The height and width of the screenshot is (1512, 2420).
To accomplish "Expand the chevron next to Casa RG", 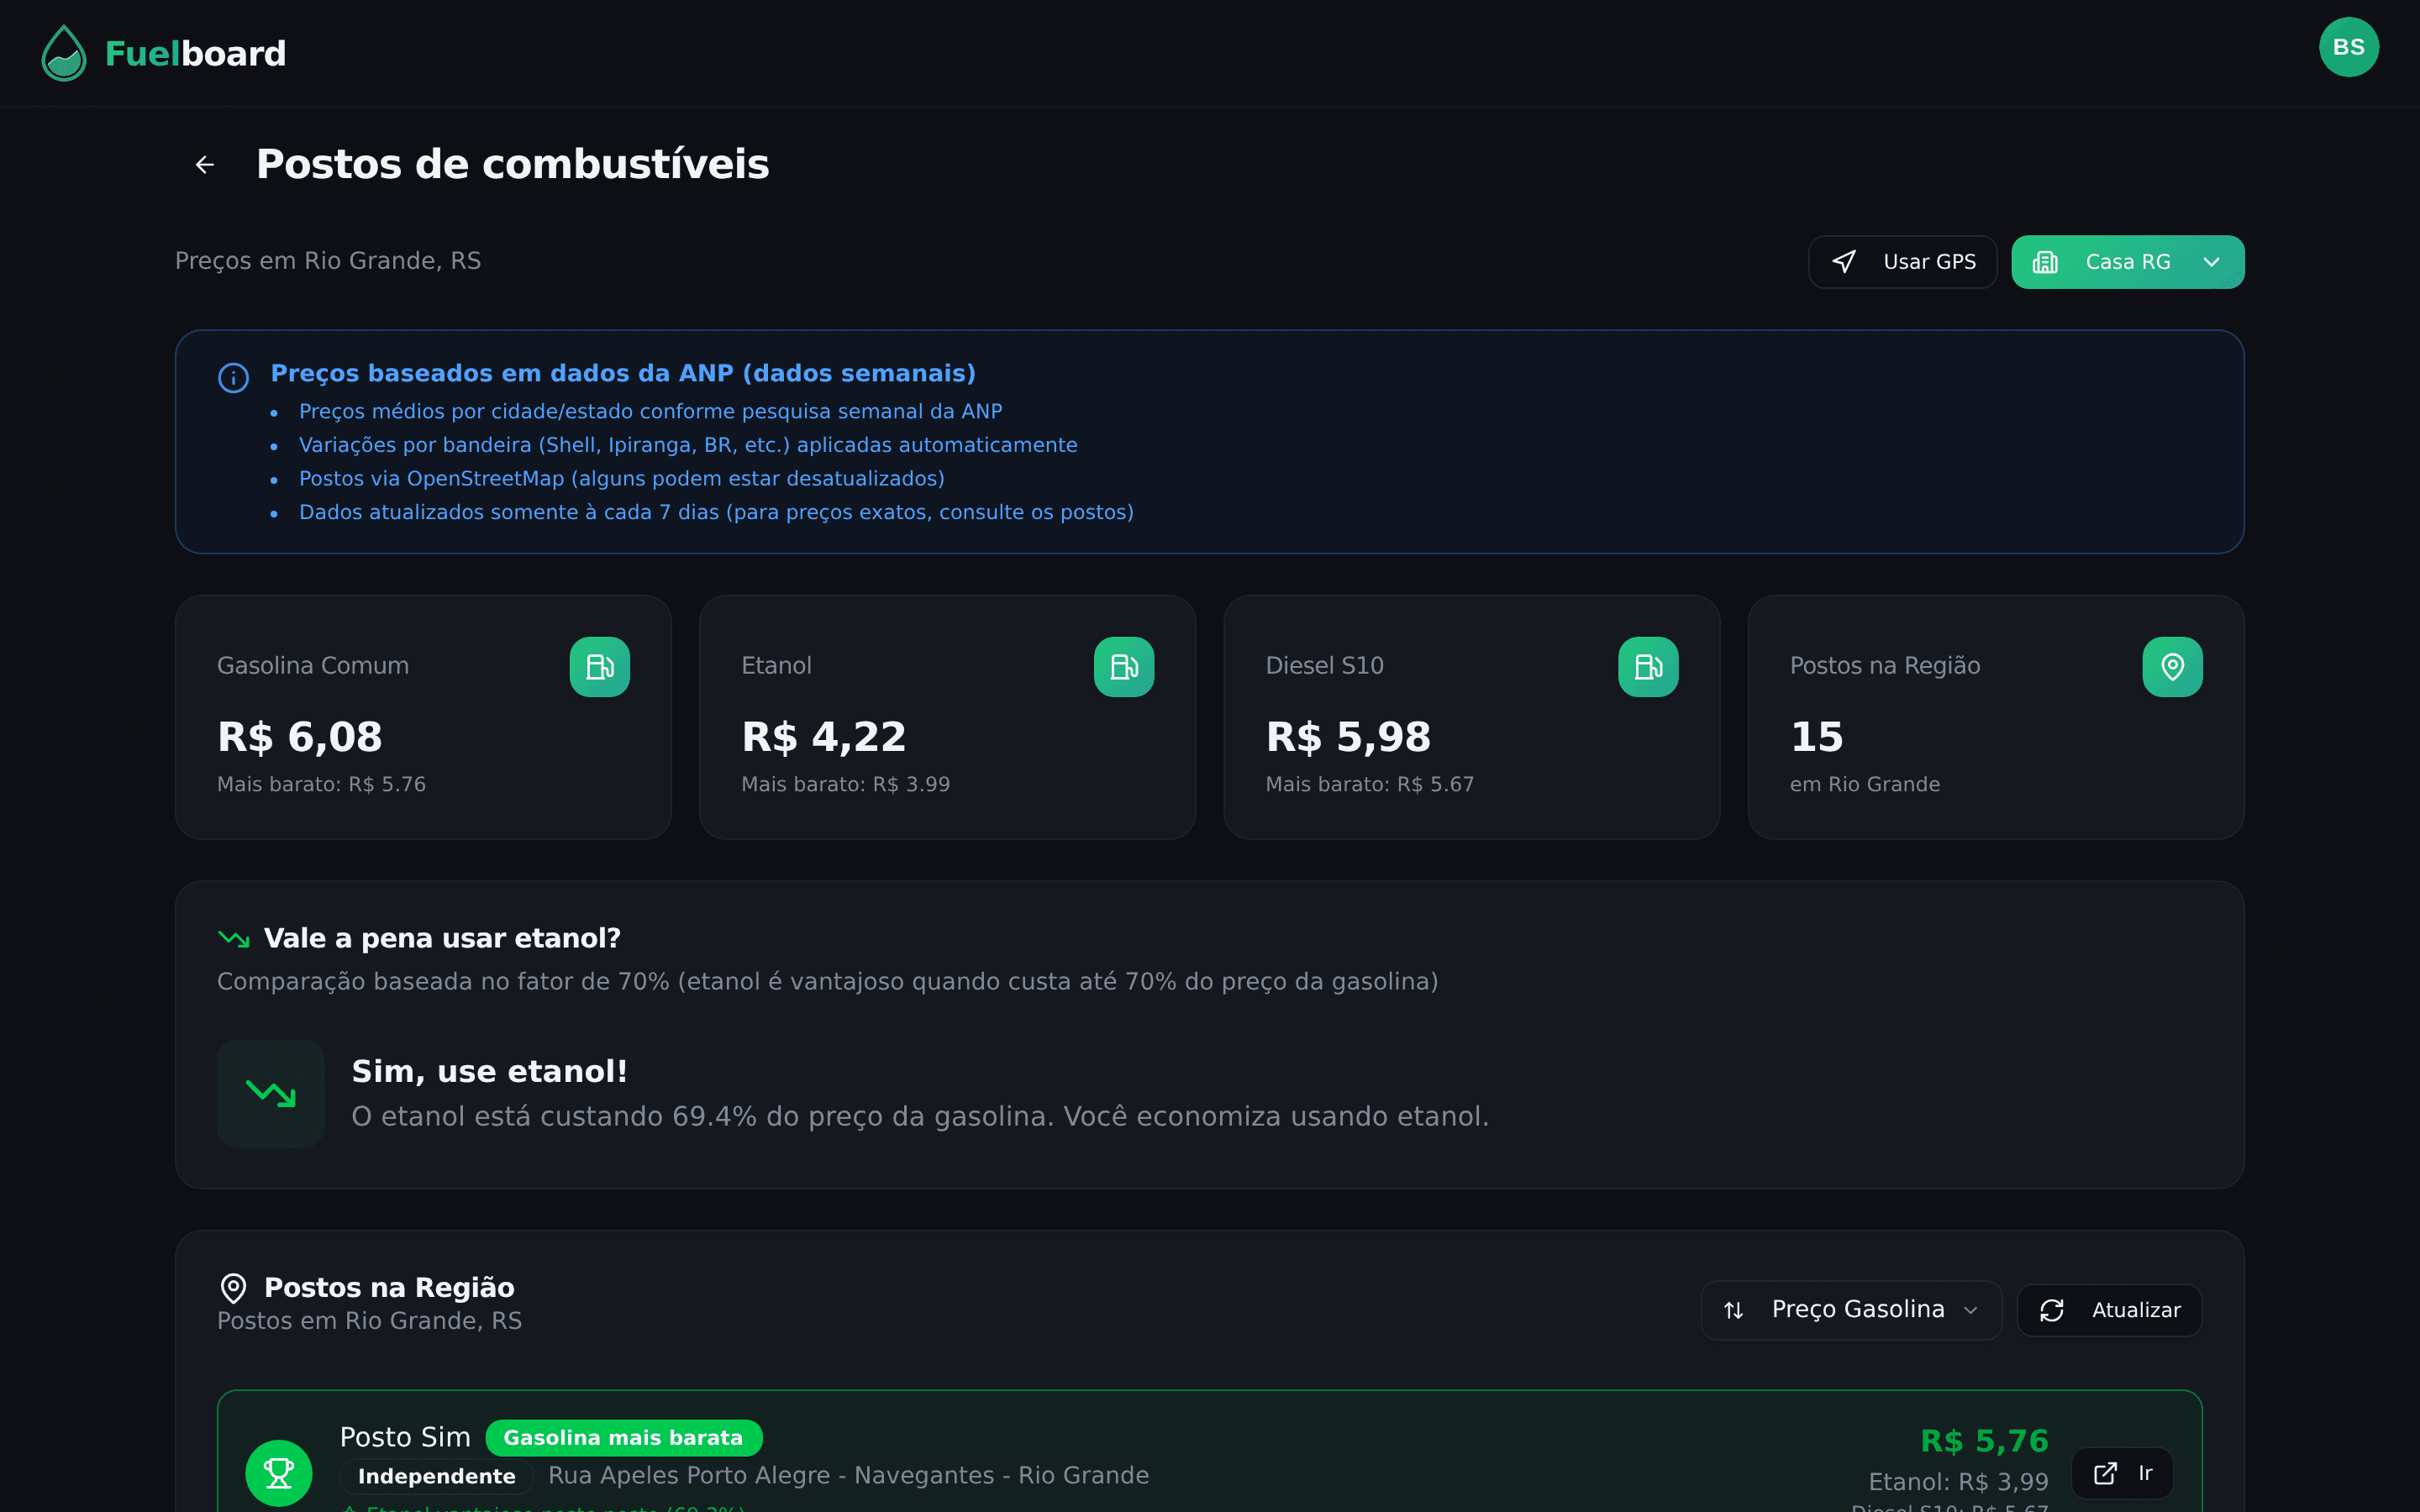I will click(2210, 261).
